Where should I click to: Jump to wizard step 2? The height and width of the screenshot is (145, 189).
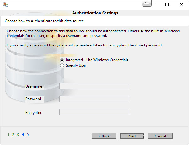coord(13,135)
